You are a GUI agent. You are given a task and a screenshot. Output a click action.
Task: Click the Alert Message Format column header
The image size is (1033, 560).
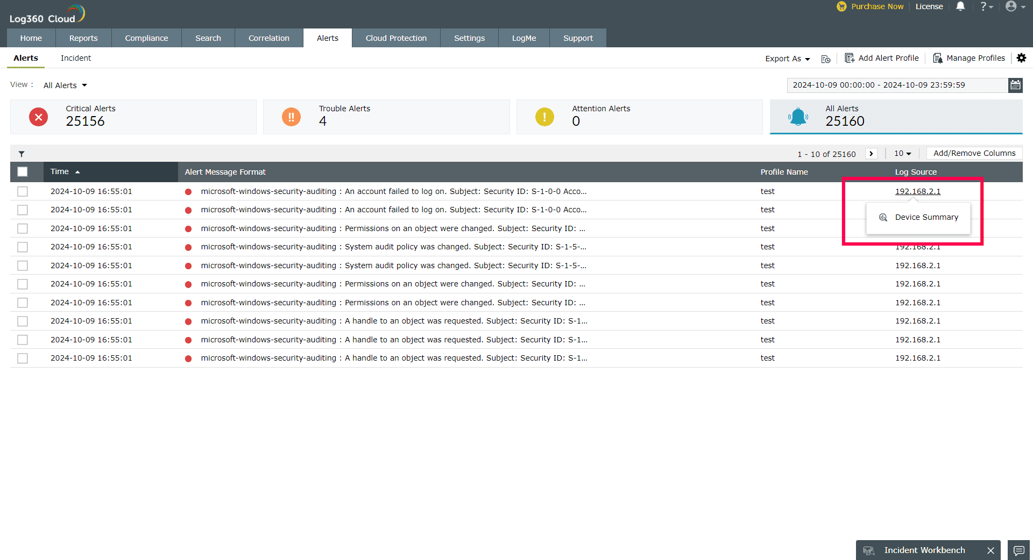[225, 172]
